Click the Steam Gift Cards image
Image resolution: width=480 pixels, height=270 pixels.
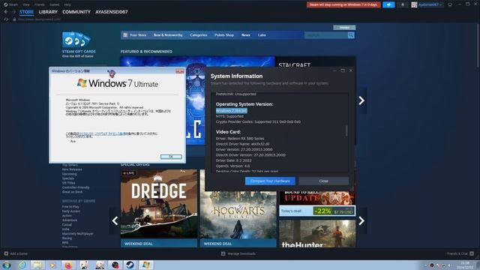76,40
